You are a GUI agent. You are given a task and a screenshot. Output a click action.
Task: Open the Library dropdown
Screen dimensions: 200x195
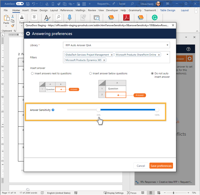point(116,45)
